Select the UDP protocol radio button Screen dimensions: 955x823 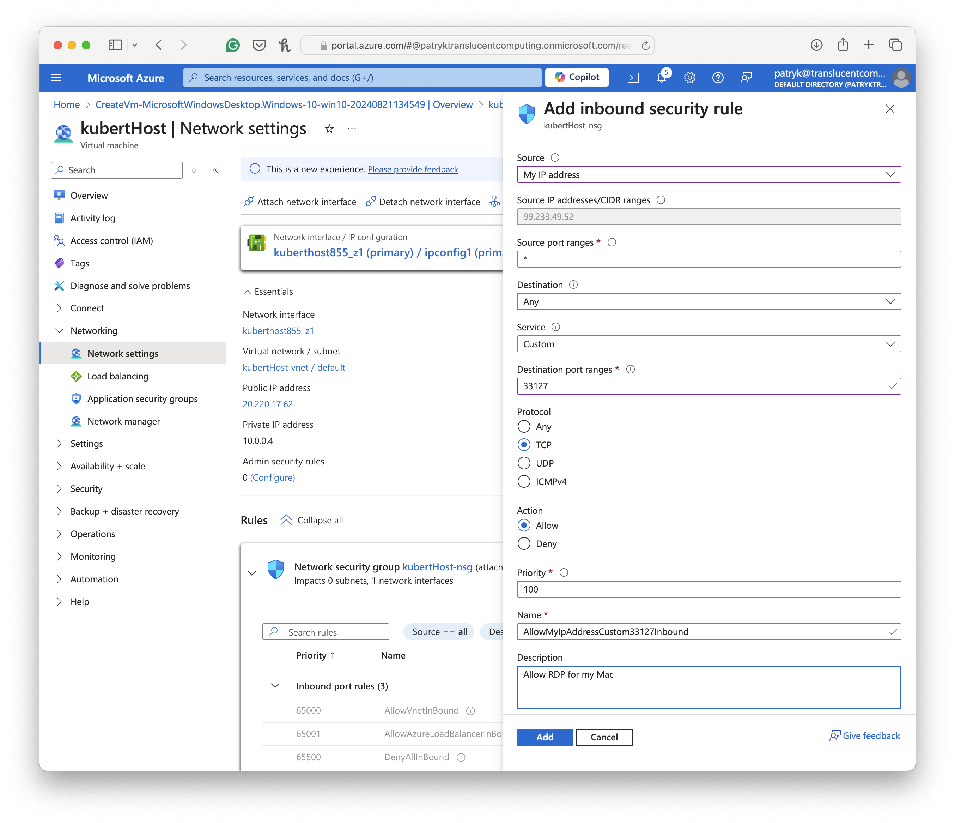[524, 463]
